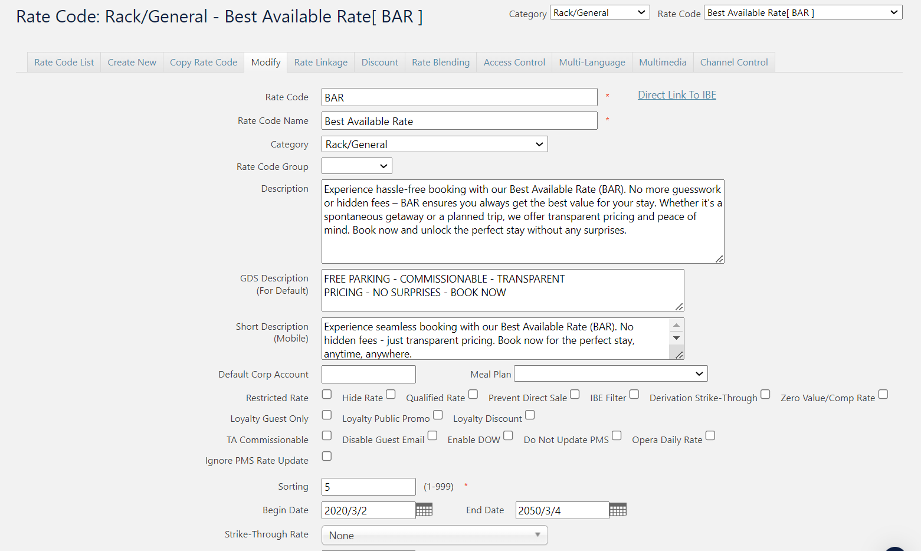Check the Hide Rate option
The image size is (921, 551).
tap(391, 393)
